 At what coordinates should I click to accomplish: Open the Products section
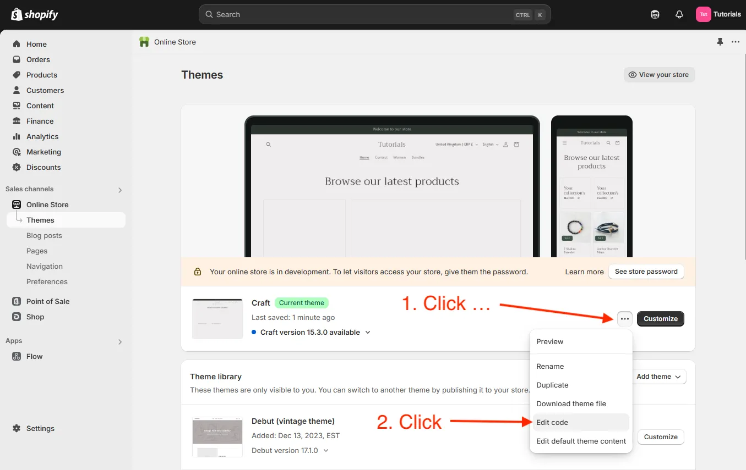[x=41, y=75]
